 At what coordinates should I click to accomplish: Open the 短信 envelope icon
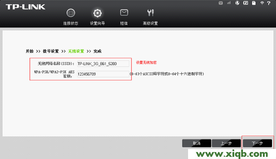[x=124, y=13]
